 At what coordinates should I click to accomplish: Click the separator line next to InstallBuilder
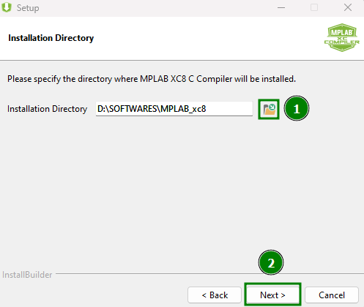point(209,274)
